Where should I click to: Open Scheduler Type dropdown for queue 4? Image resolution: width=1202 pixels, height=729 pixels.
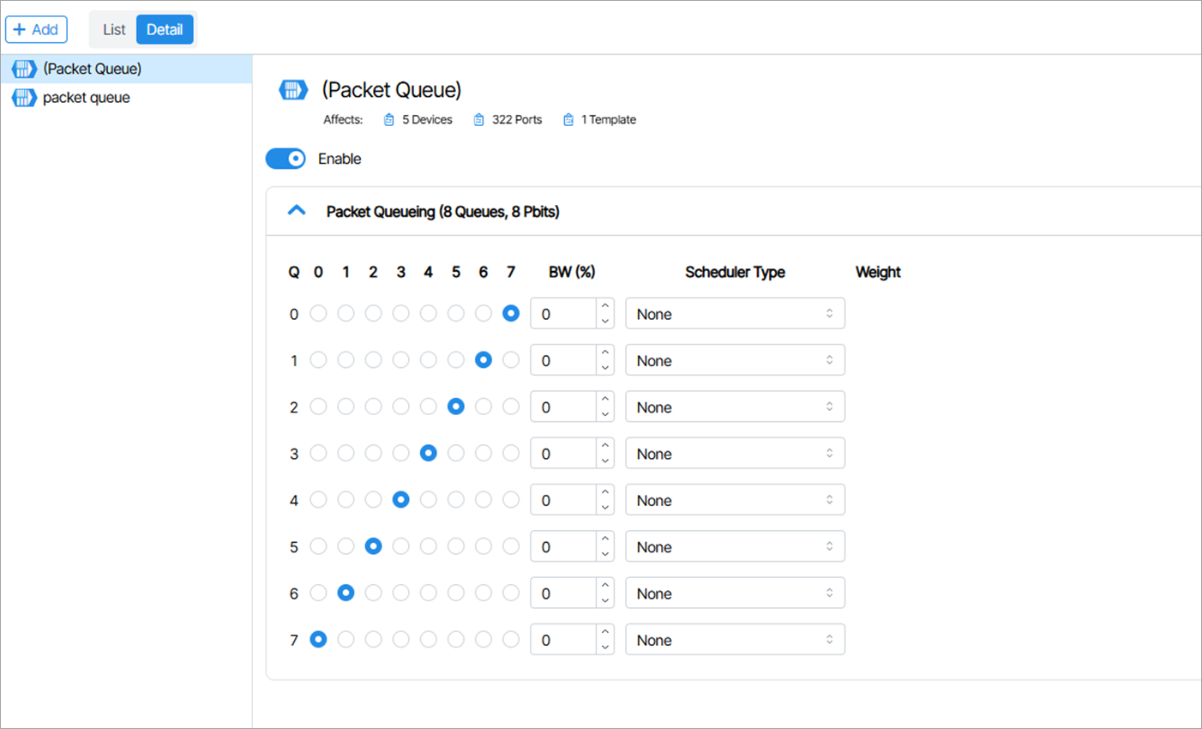click(x=735, y=500)
